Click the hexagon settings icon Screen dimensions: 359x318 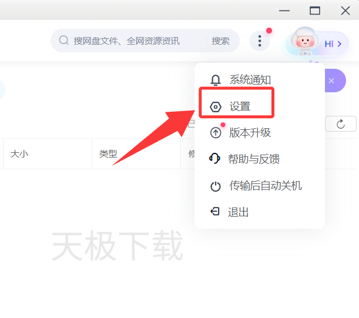point(216,107)
